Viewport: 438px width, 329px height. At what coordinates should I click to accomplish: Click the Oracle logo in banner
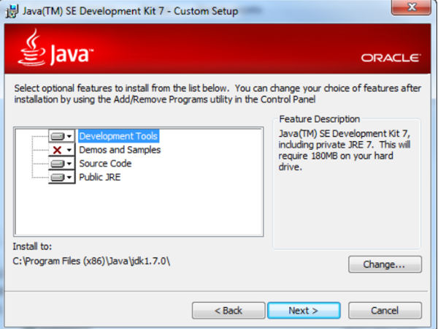click(391, 58)
